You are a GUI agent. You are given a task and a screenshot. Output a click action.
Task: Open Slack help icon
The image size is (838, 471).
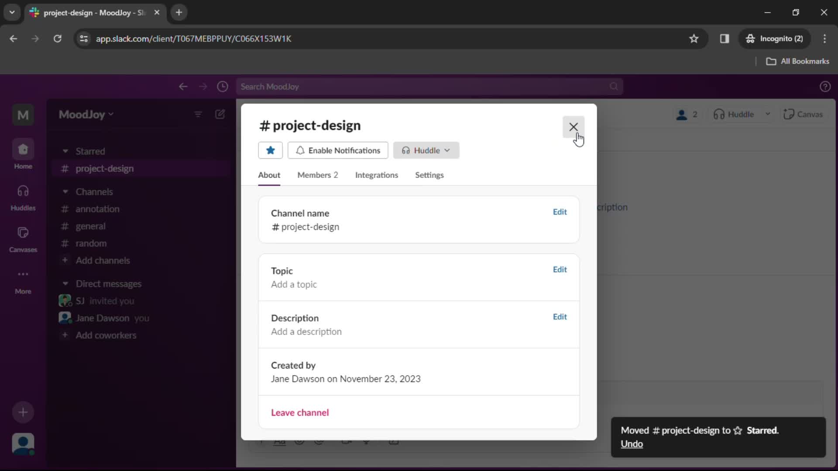click(825, 86)
